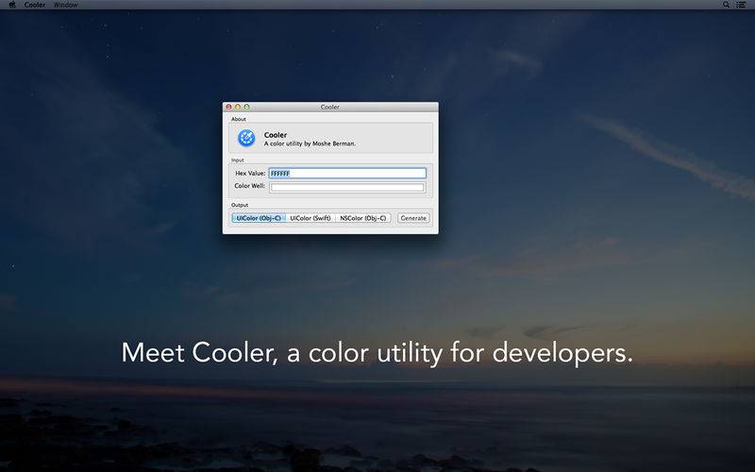Select NSColor (Obj-C) output format
The image size is (755, 472).
click(x=362, y=218)
